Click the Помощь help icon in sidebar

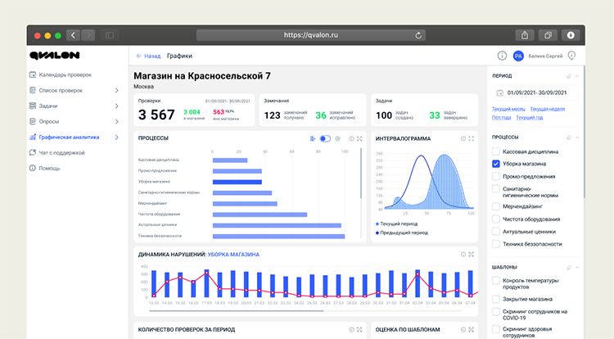33,168
